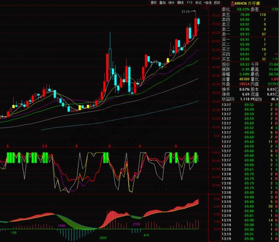Click the purple 1556 label in MACD panel
This screenshot has height=242, width=279.
coord(62,225)
